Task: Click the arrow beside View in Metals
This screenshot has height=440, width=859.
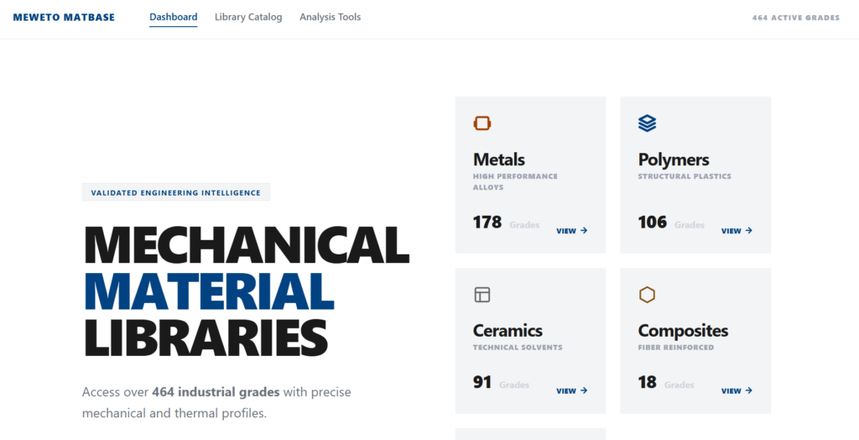Action: tap(584, 231)
